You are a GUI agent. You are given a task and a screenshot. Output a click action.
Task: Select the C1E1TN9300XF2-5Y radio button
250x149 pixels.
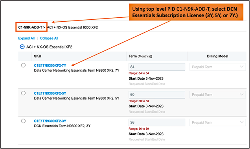(23, 93)
